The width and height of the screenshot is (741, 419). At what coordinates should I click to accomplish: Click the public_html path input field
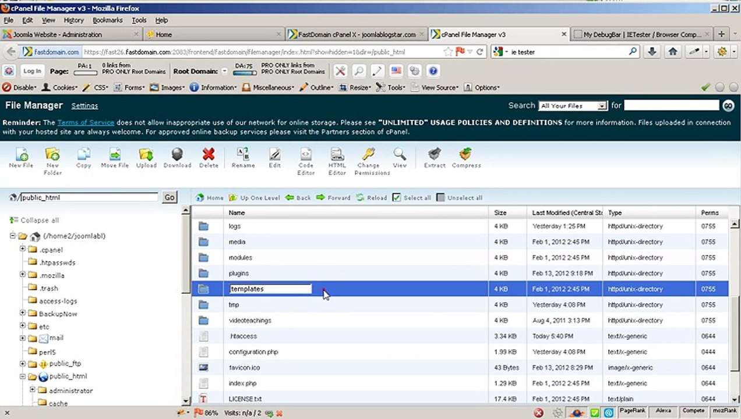coord(89,197)
